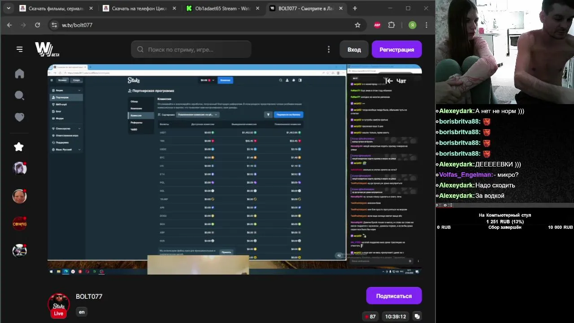Open the tab search dropdown arrow
Viewport: 574px width, 323px height.
pyautogui.click(x=8, y=8)
